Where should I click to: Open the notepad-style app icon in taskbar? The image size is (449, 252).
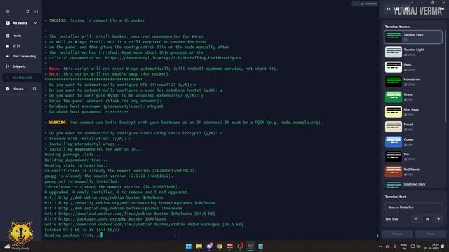click(x=260, y=246)
